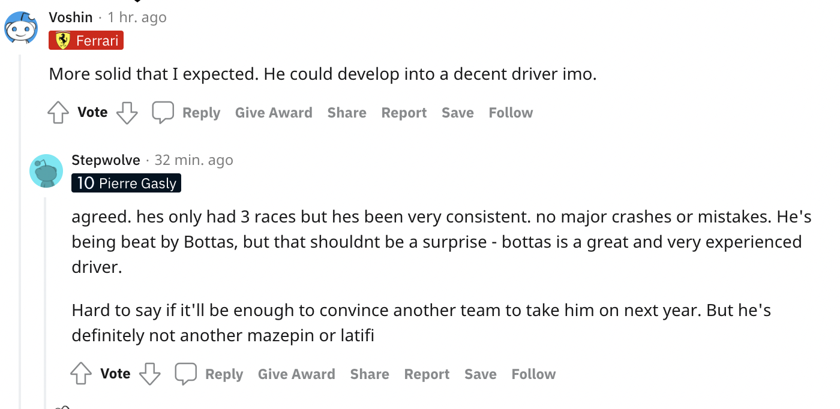Click the Ferrari flair badge
The height and width of the screenshot is (409, 840).
tap(86, 41)
